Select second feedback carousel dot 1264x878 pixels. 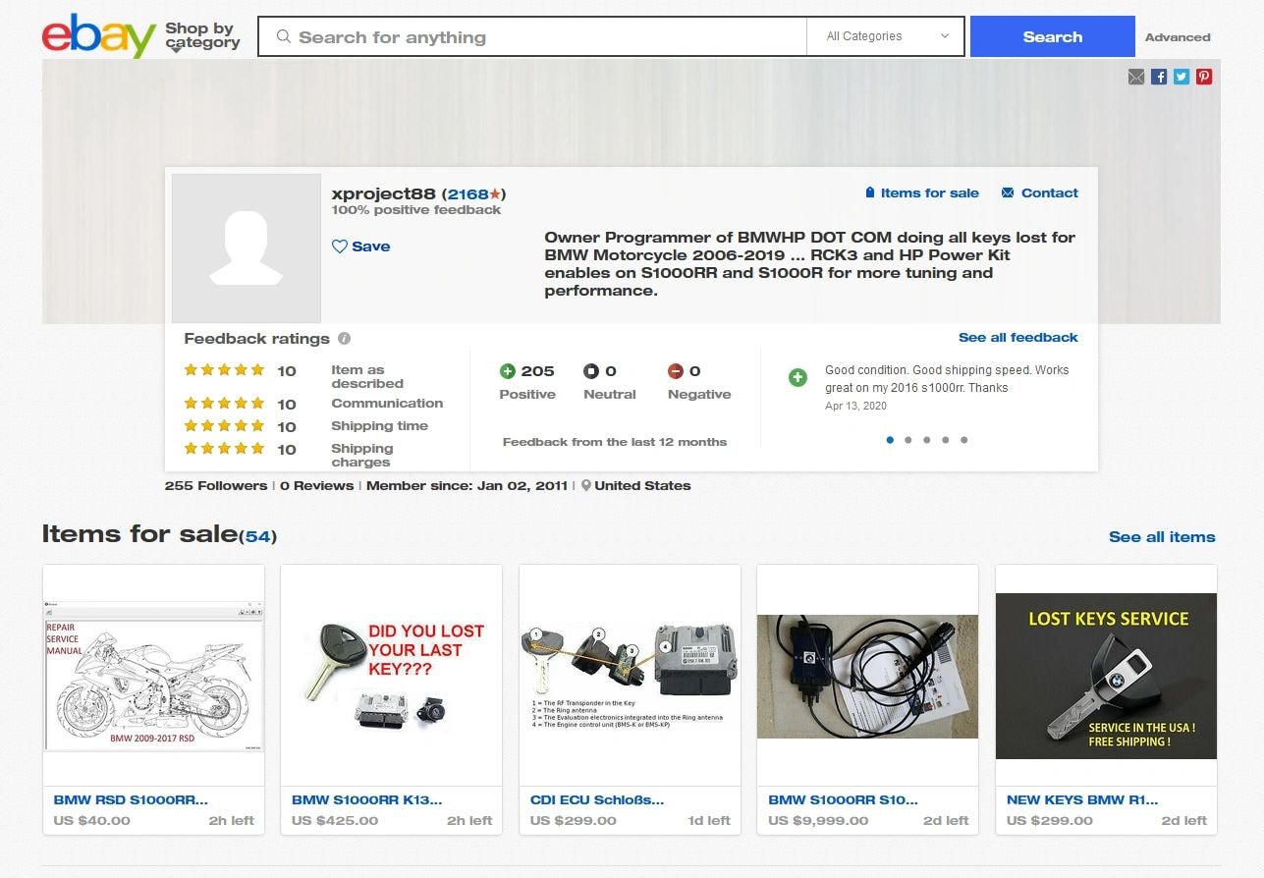point(908,440)
